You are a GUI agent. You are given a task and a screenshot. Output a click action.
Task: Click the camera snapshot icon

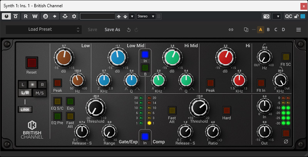(x=266, y=16)
